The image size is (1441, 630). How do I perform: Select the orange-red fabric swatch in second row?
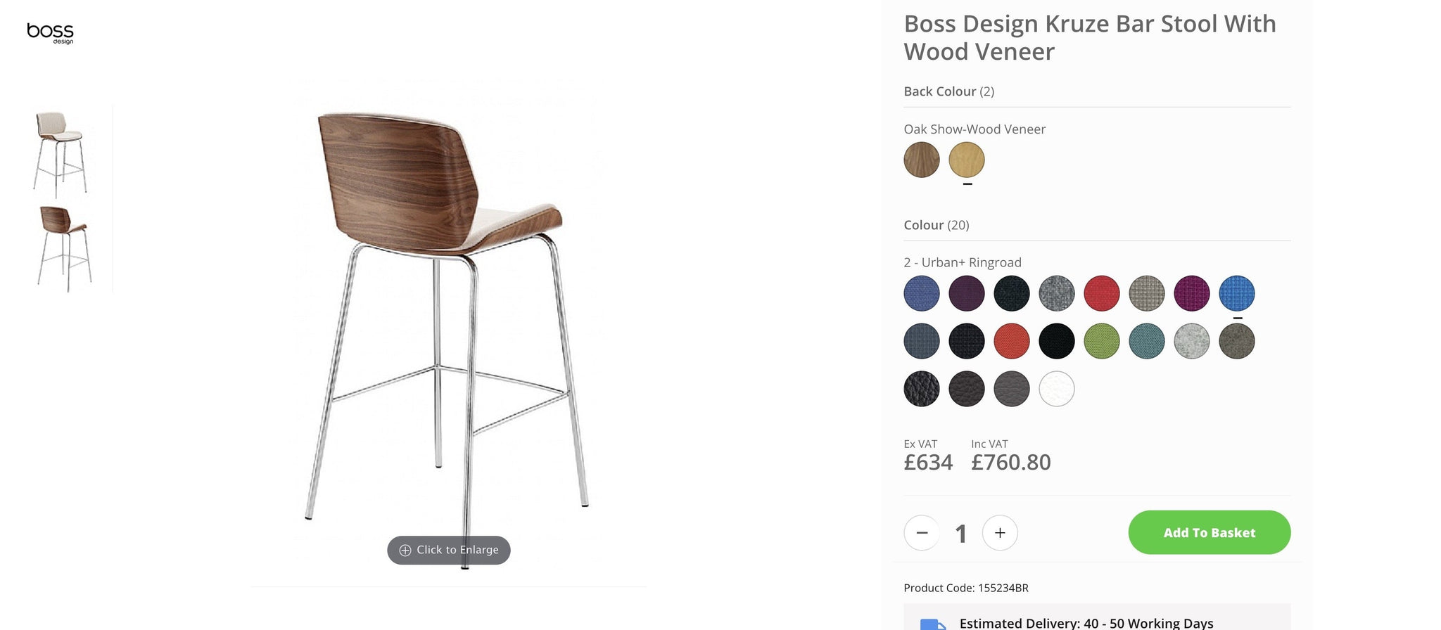(x=1012, y=341)
